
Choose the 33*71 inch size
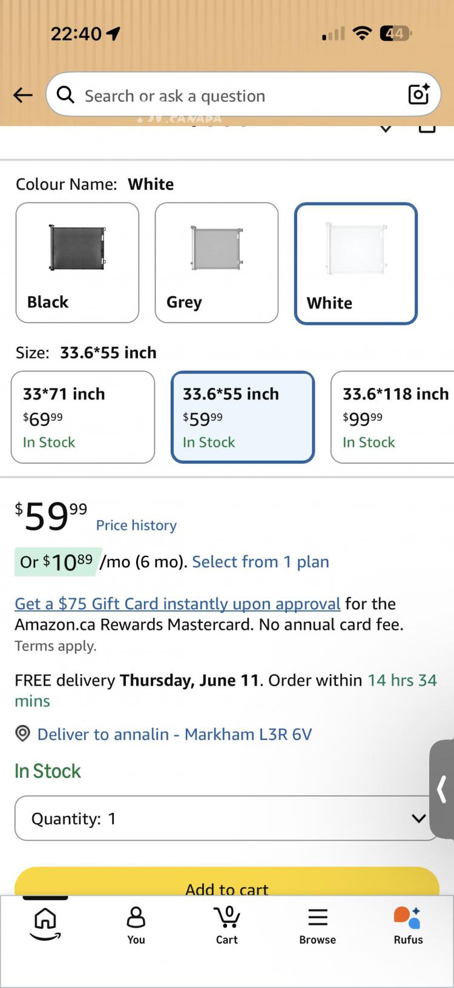pyautogui.click(x=83, y=417)
